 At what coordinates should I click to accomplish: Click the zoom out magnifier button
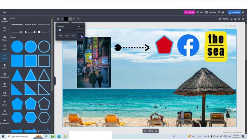pyautogui.click(x=145, y=131)
